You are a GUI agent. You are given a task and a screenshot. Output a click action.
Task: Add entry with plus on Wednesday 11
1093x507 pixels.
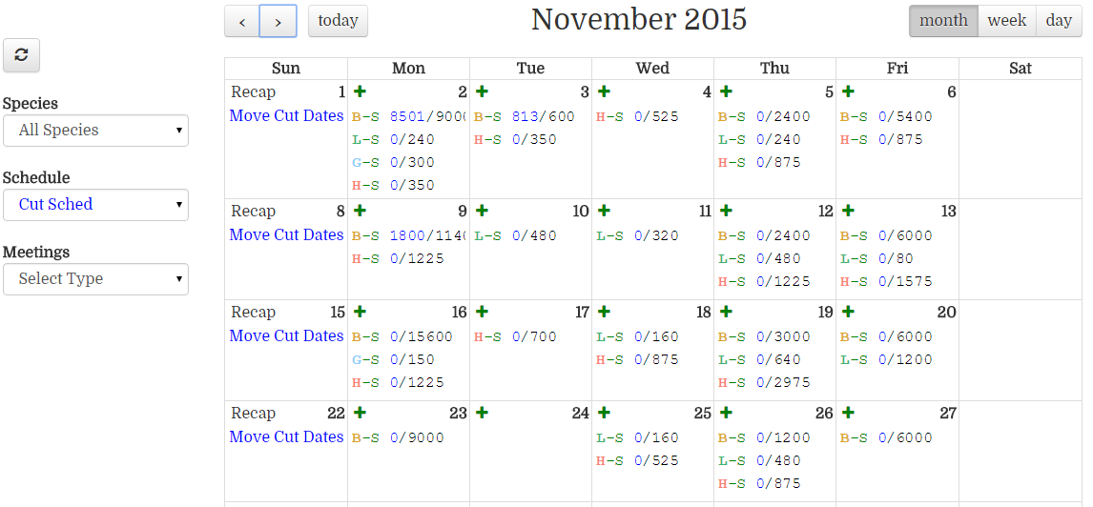point(604,211)
